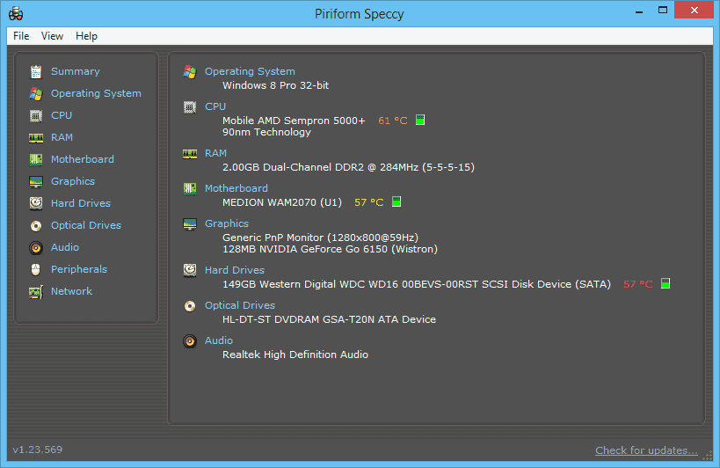Click the Hard Drives icon in main panel
This screenshot has height=468, width=720.
pos(190,271)
